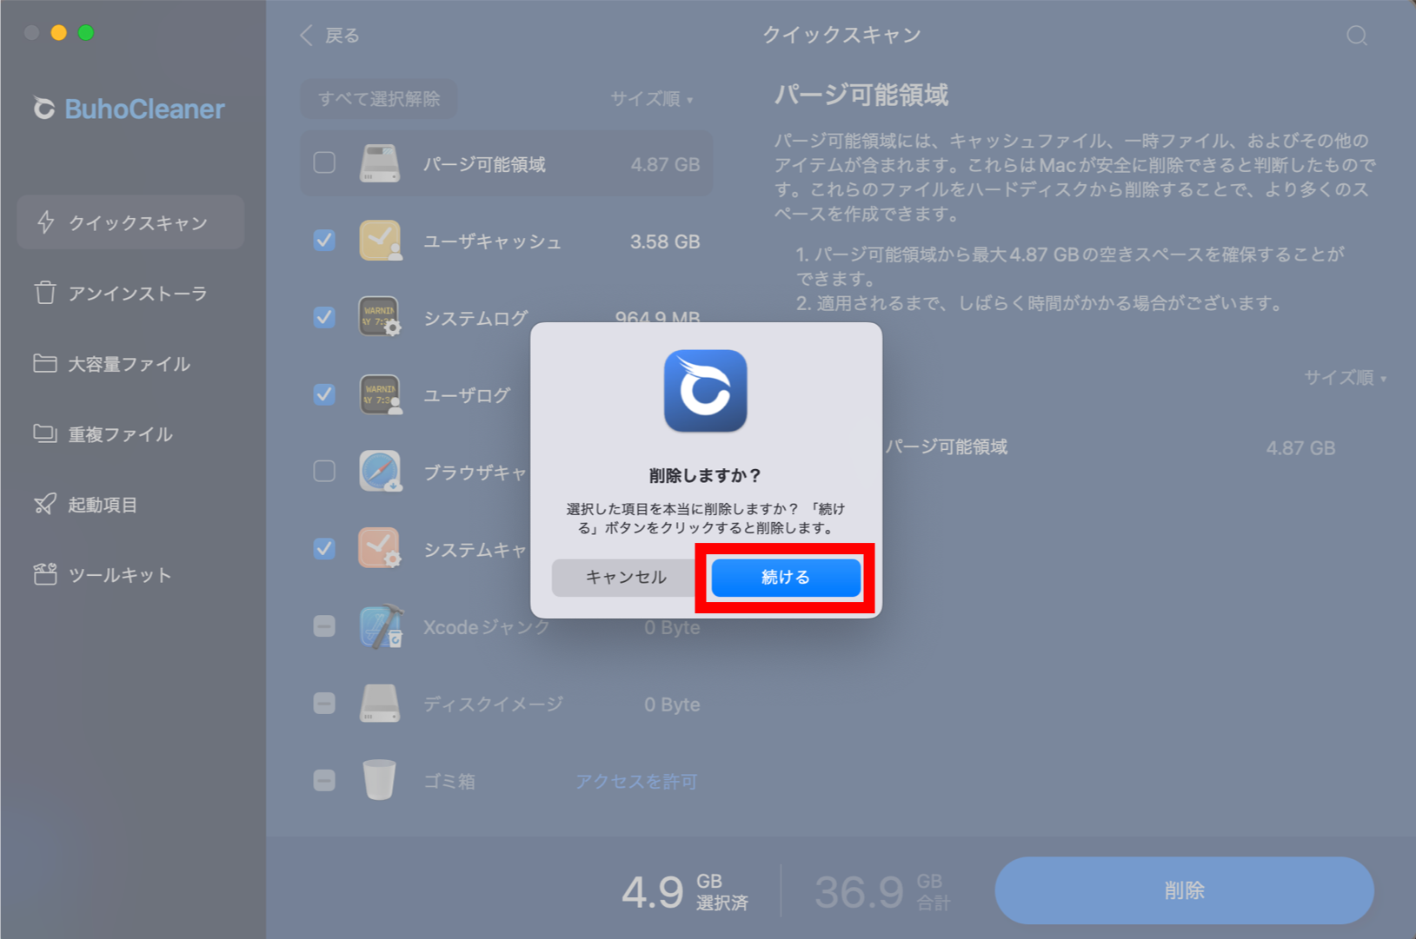Image resolution: width=1416 pixels, height=939 pixels.
Task: Open サイズ順 dropdown in the right detail panel
Action: pos(1345,378)
